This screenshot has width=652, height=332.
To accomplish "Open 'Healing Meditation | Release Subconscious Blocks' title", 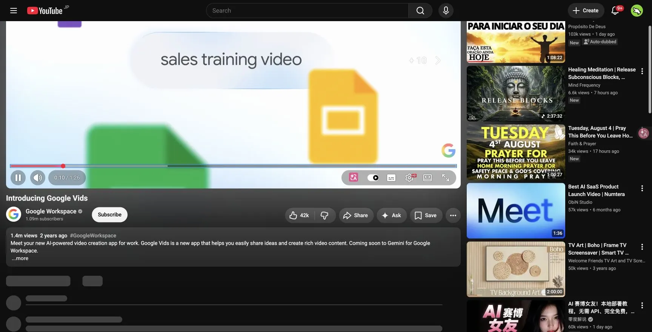I will (x=602, y=73).
